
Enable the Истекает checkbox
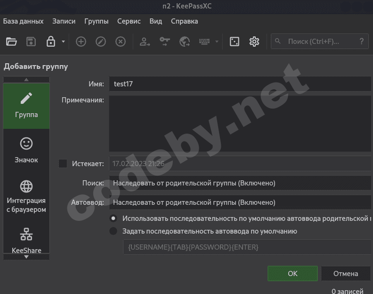63,164
